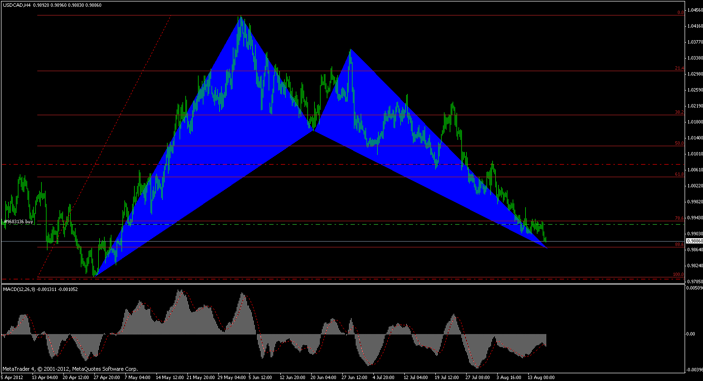Click the 100.0 Fibonacci level label
Screen dimensions: 703x381
tap(678, 274)
